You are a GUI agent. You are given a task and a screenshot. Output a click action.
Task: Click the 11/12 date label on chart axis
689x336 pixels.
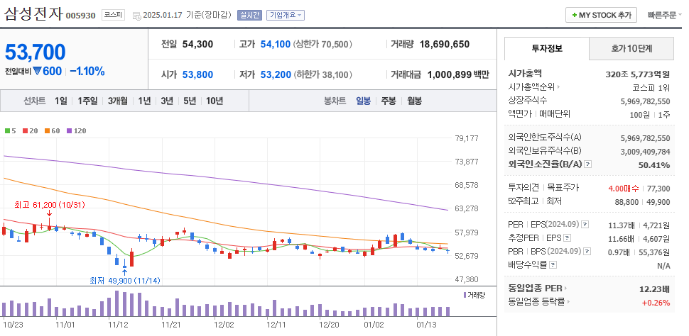[x=118, y=325]
